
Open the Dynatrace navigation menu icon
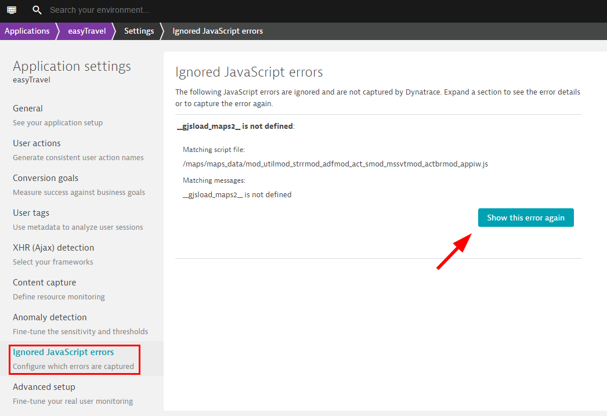[12, 10]
